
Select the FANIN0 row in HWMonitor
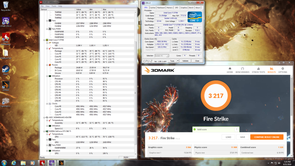88,23
